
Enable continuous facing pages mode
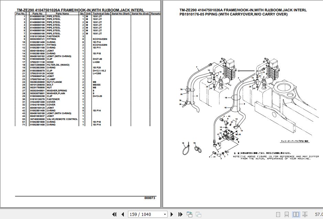tap(305, 214)
